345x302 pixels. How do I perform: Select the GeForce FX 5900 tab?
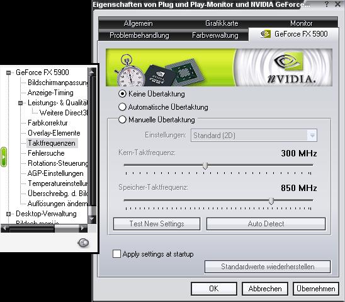click(x=293, y=34)
